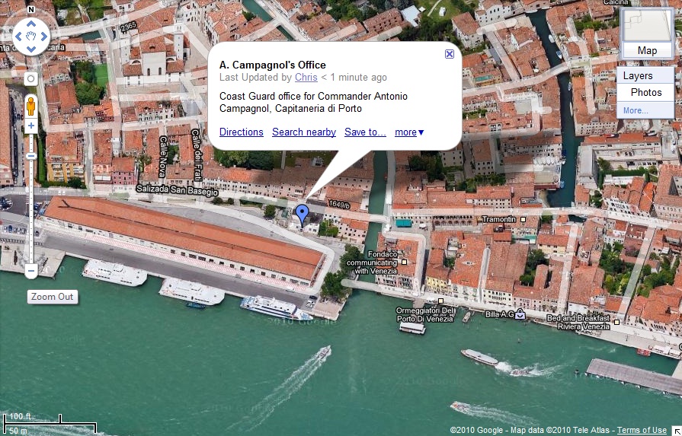
Task: Click the Search nearby link
Action: pyautogui.click(x=304, y=132)
